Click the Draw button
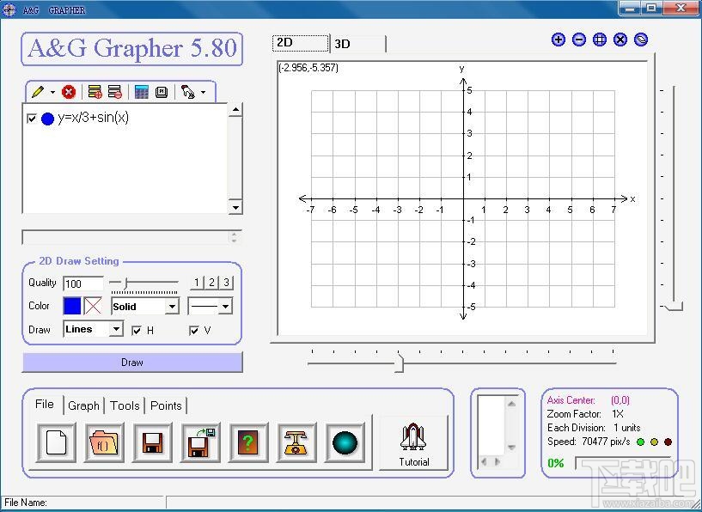The width and height of the screenshot is (702, 512). 132,362
